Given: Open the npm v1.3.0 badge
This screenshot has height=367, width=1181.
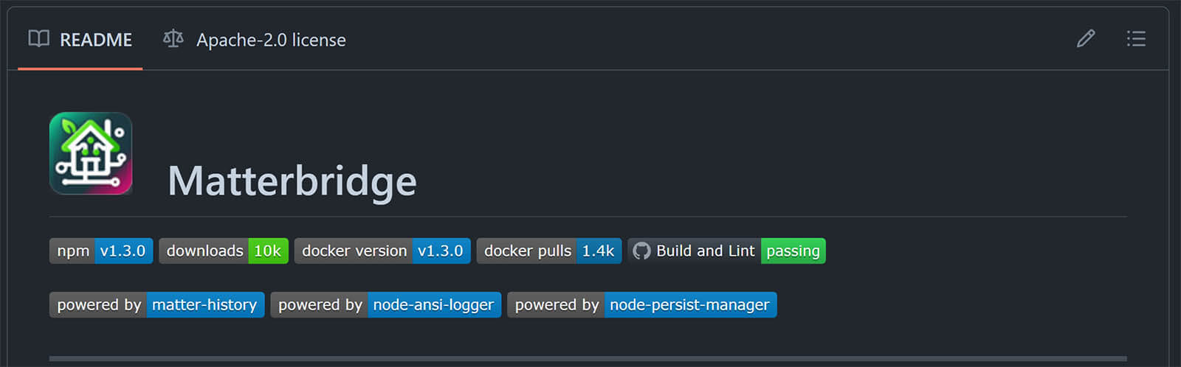Looking at the screenshot, I should coord(101,251).
